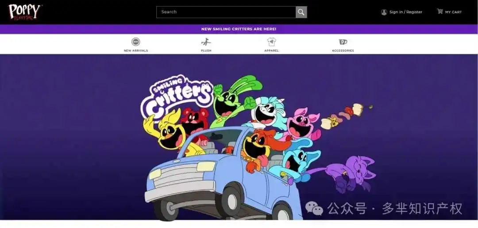Open the NEW ARRIVALS menu label
This screenshot has width=478, height=228.
[136, 51]
